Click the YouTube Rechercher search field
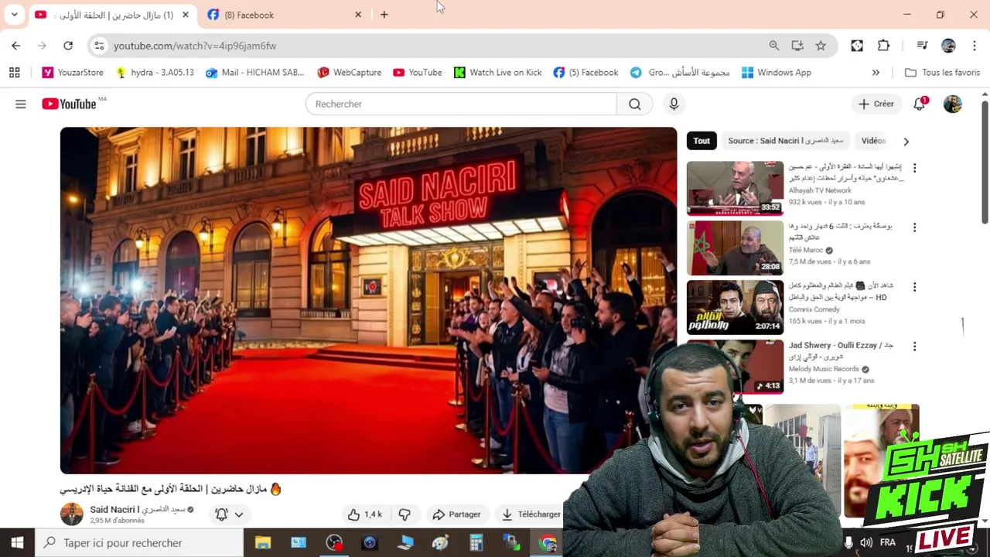The height and width of the screenshot is (557, 990). [x=461, y=104]
